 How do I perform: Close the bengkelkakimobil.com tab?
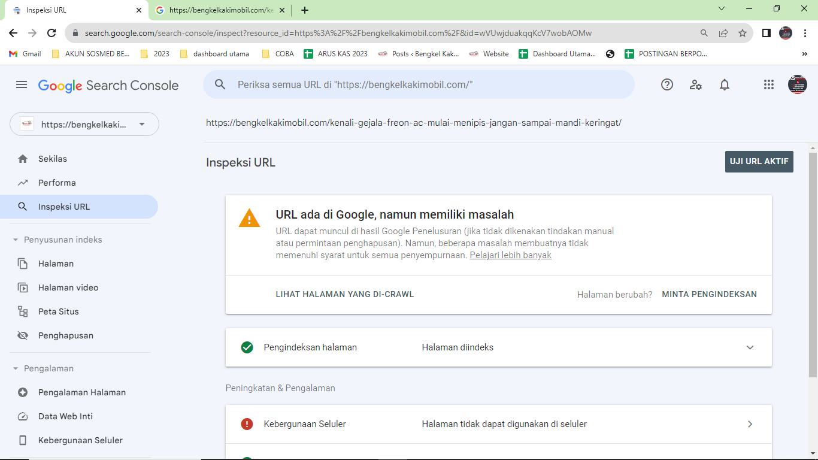[282, 10]
